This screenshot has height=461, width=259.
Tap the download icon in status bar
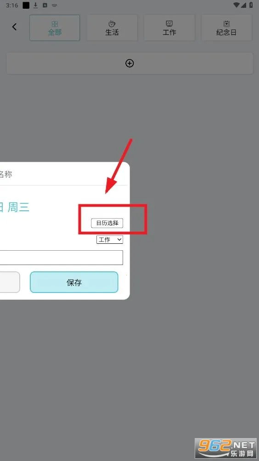point(35,5)
